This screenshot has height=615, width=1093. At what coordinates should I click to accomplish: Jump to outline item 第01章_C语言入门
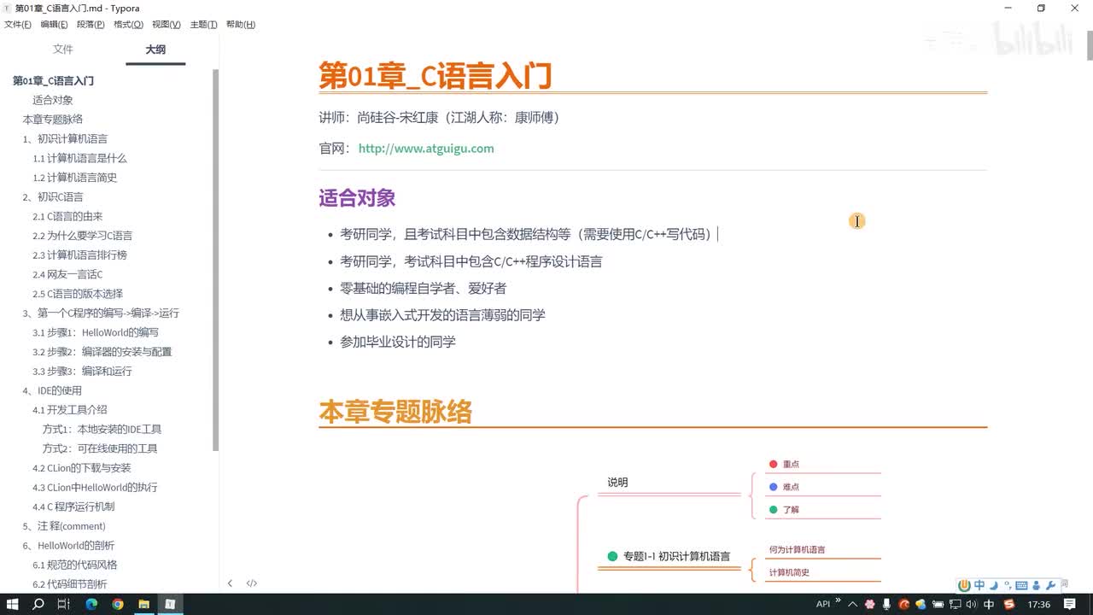53,81
